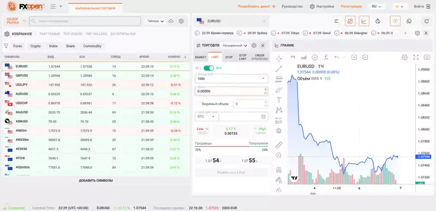Viewport: 436px width, 211px height.
Task: Click the Войти login button
Action: pyautogui.click(x=422, y=7)
